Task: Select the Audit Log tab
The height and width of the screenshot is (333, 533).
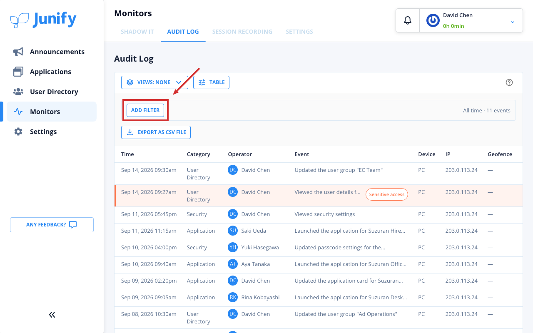Action: tap(183, 32)
